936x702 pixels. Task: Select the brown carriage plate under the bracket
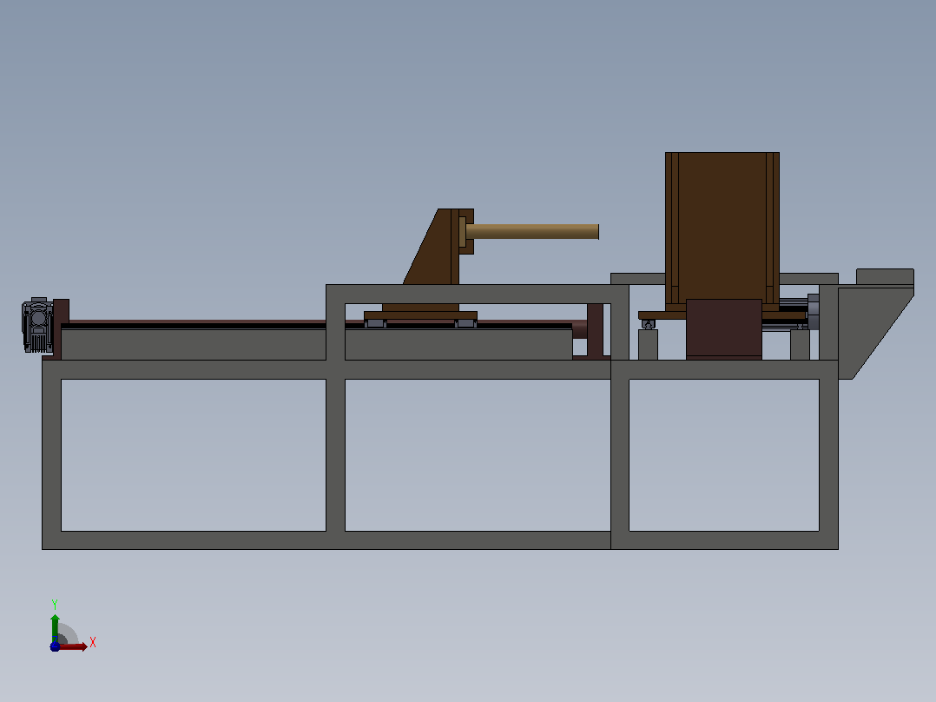pyautogui.click(x=420, y=315)
